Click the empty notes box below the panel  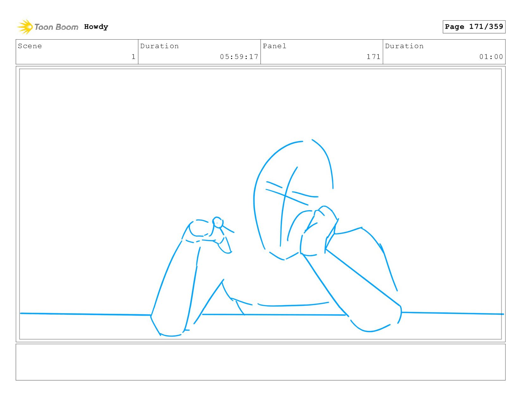pyautogui.click(x=260, y=362)
